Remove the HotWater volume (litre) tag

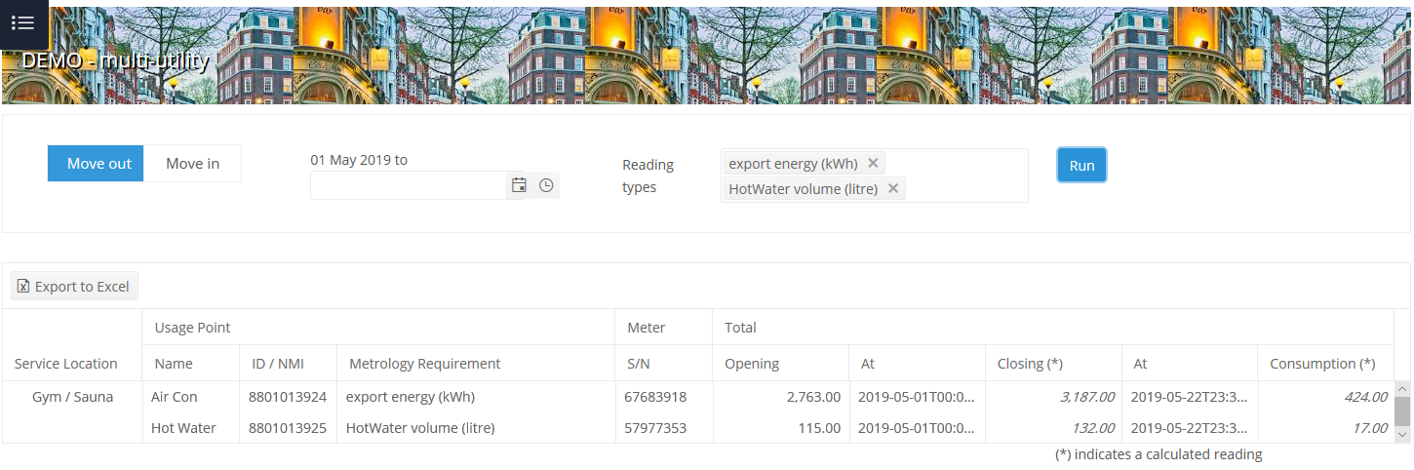click(x=892, y=188)
